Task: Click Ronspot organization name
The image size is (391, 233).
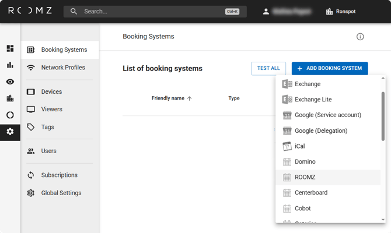Action: coord(345,12)
